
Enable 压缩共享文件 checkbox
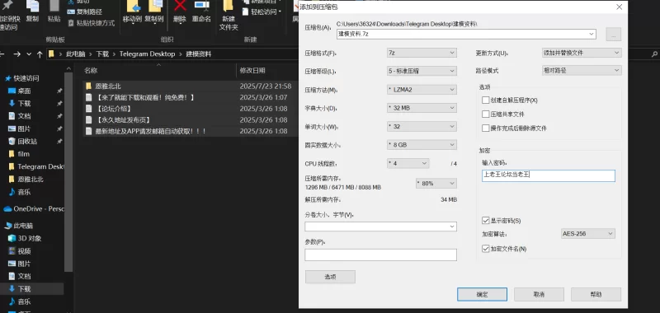(x=486, y=114)
